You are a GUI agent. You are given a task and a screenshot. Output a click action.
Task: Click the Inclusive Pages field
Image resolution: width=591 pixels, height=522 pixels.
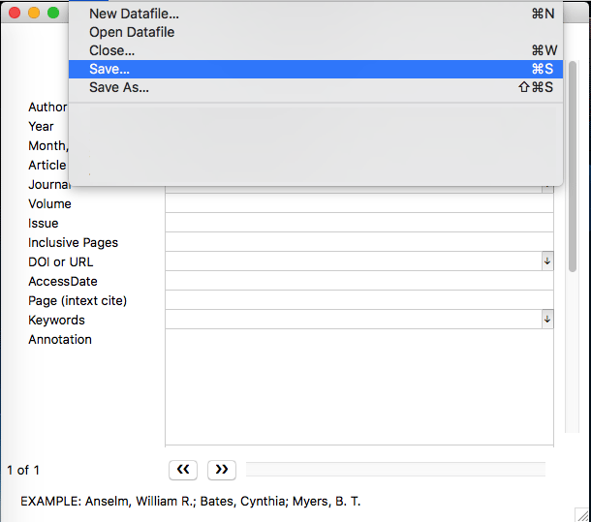click(358, 242)
